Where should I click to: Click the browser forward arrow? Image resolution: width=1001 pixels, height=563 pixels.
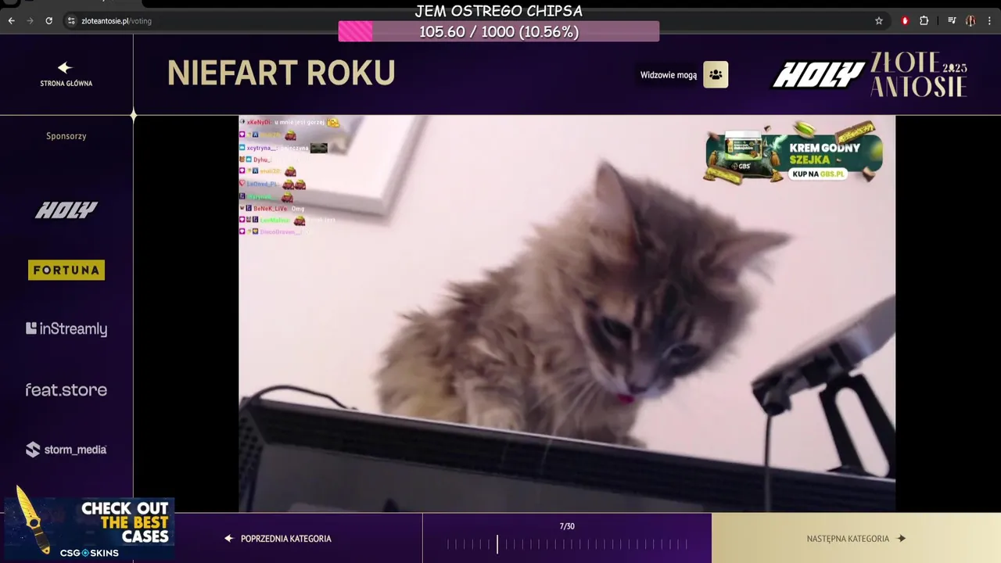[30, 21]
